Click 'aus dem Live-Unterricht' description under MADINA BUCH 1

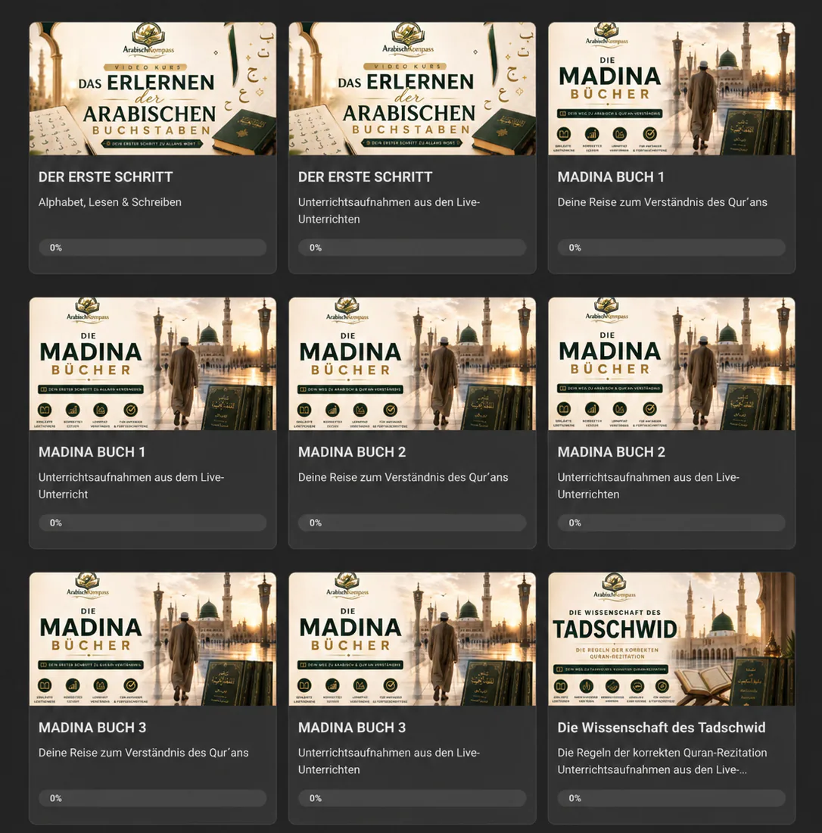pyautogui.click(x=131, y=486)
